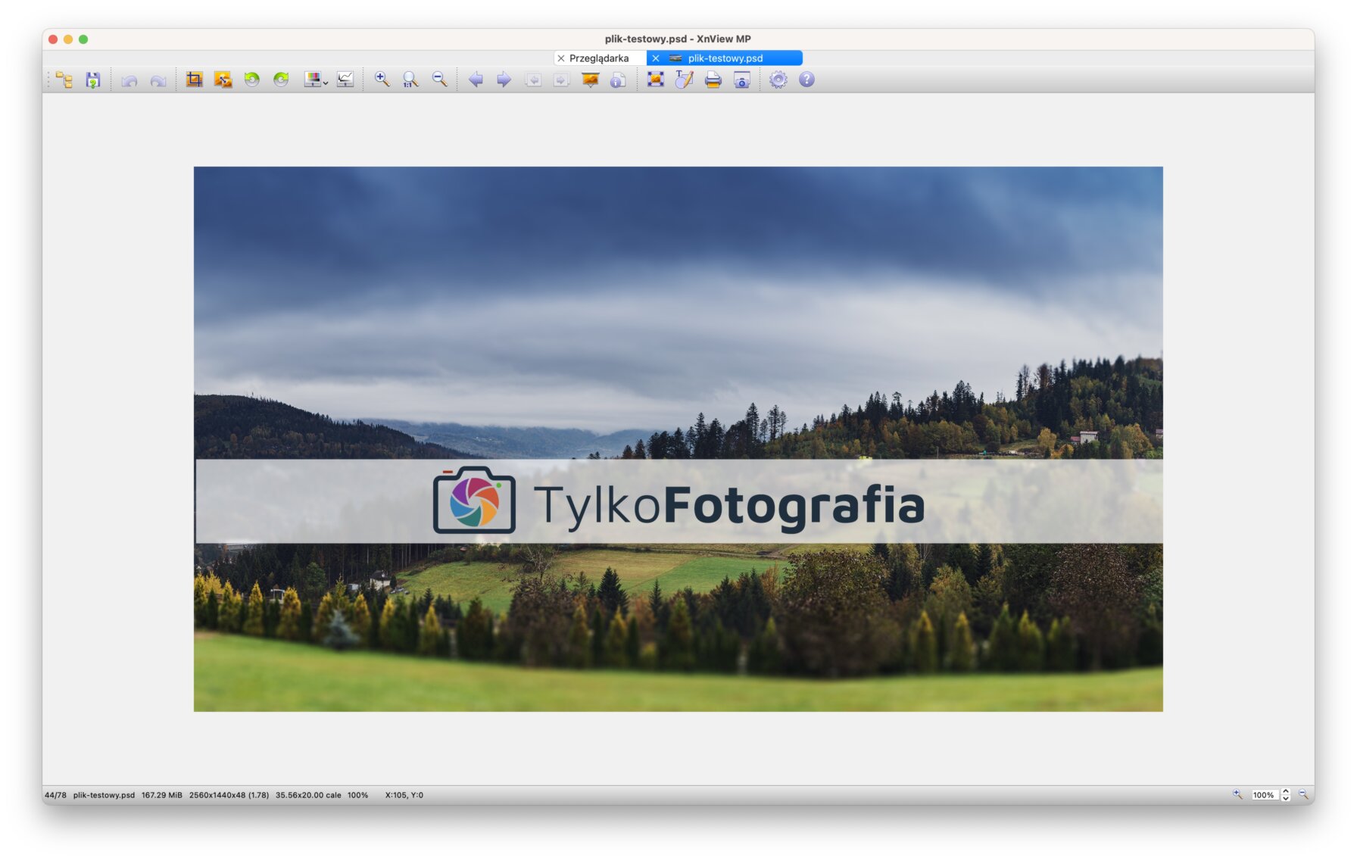Go to the previous file with the blue left arrow
The image size is (1357, 861).
[x=476, y=80]
